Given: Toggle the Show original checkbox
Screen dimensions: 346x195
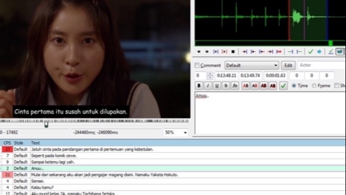Looking at the screenshot, I should click(x=336, y=86).
